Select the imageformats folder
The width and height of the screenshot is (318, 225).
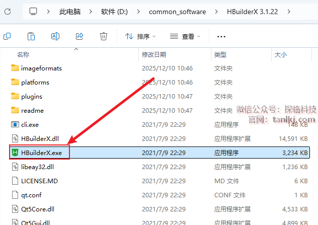[41, 68]
